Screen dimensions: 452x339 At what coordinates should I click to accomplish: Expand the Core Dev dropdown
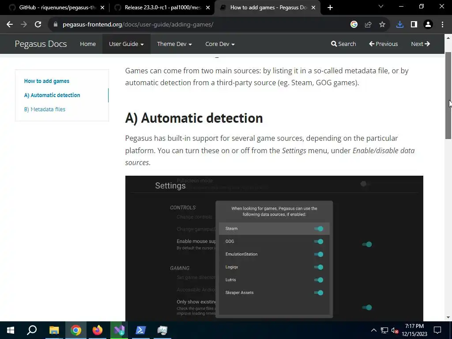[x=220, y=44]
